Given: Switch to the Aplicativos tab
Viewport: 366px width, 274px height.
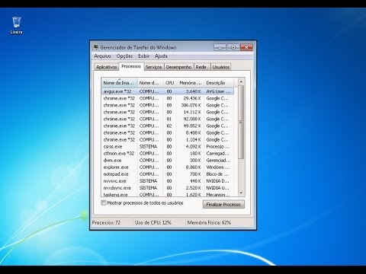Looking at the screenshot, I should (x=107, y=67).
